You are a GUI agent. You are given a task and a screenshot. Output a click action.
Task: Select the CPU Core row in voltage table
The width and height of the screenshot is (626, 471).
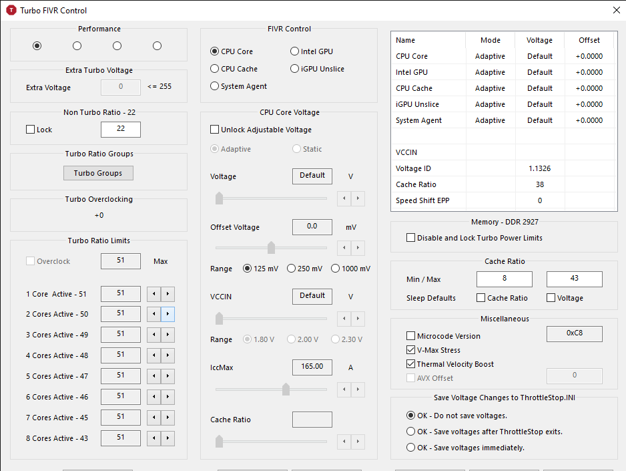pyautogui.click(x=505, y=56)
